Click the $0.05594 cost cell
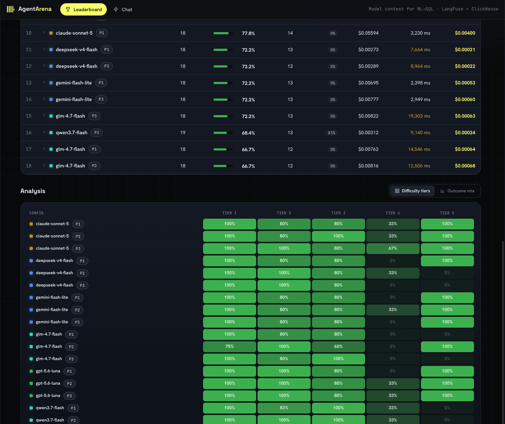Image resolution: width=505 pixels, height=424 pixels. (x=368, y=33)
